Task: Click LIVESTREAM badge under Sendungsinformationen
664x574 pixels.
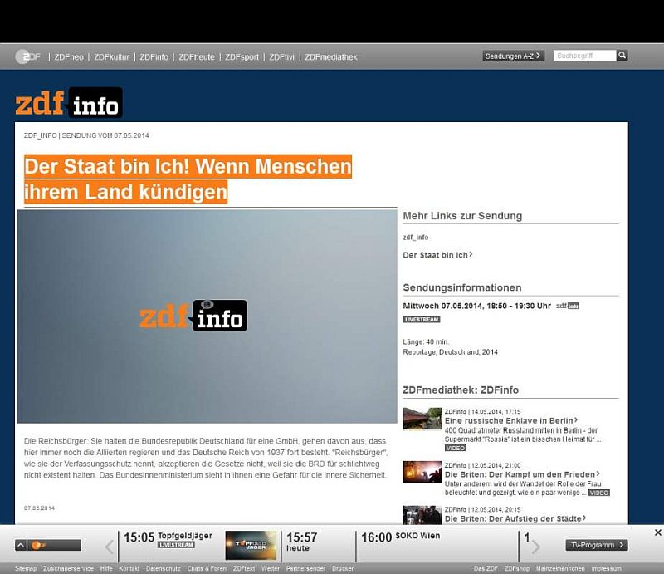Action: (422, 319)
